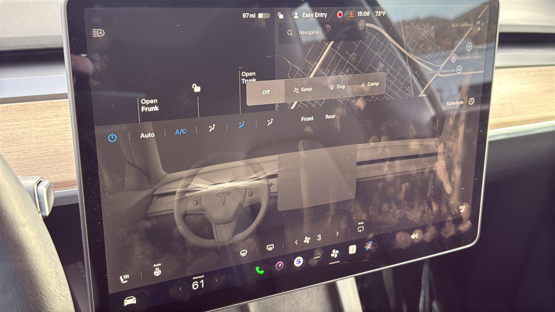Enable Auto climate mode
This screenshot has width=555, height=312.
pos(147,135)
